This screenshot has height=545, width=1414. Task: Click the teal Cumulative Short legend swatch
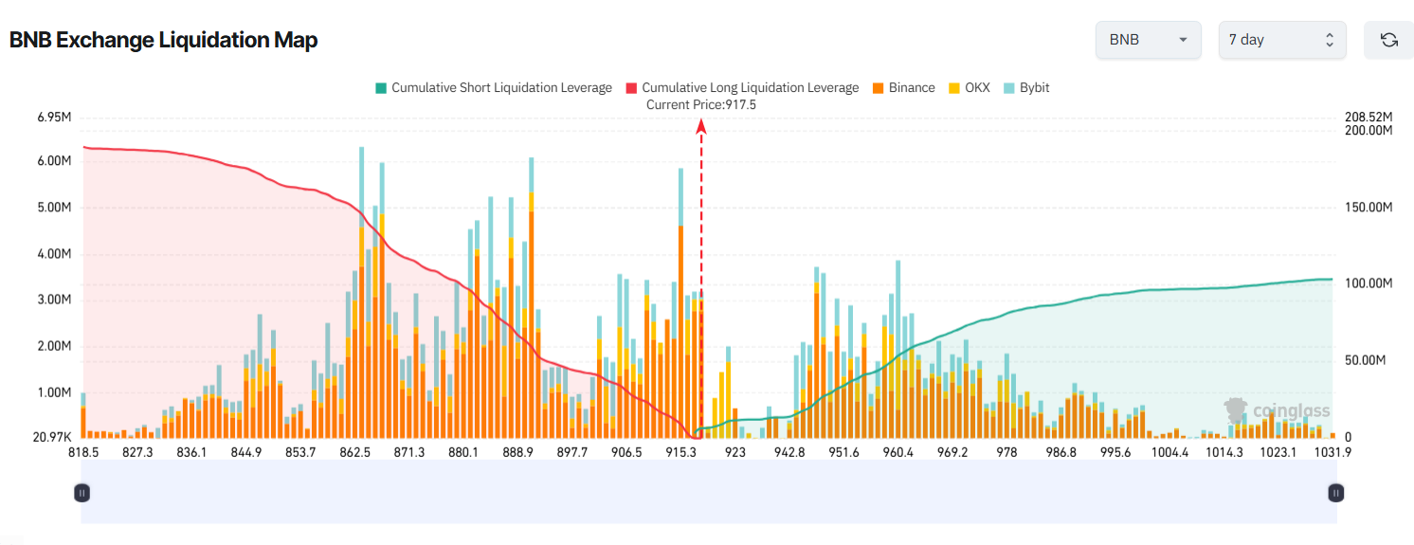pyautogui.click(x=381, y=88)
